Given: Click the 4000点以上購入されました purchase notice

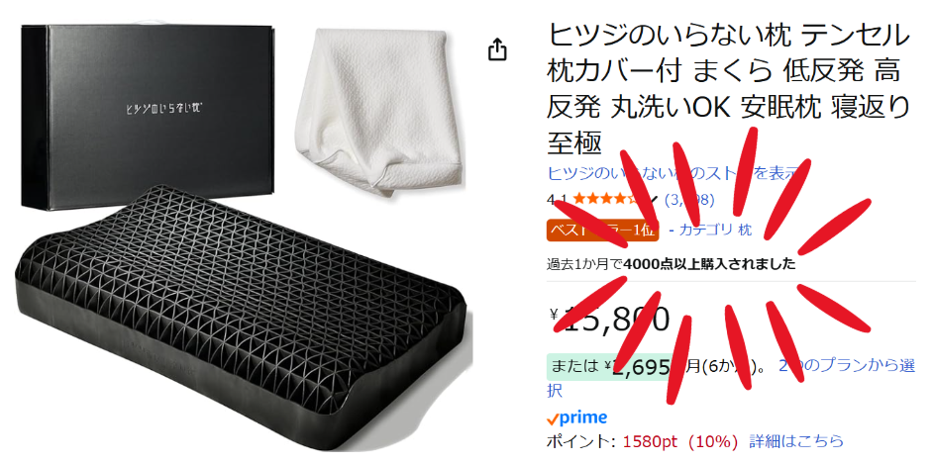Looking at the screenshot, I should click(672, 264).
